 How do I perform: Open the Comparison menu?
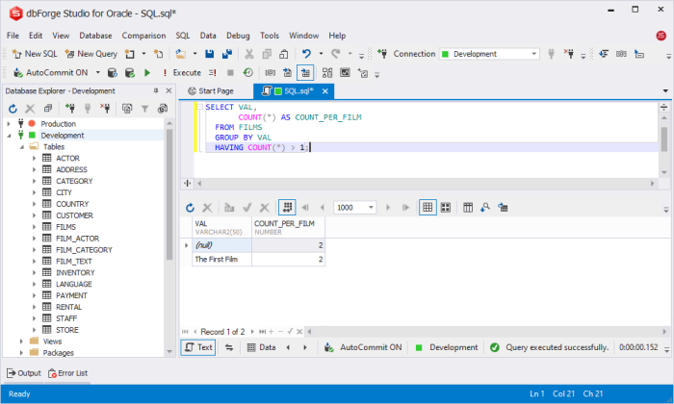click(x=143, y=36)
